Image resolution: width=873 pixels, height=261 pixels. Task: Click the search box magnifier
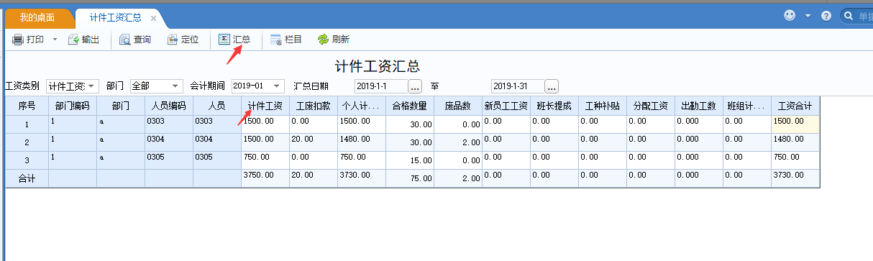[x=849, y=15]
